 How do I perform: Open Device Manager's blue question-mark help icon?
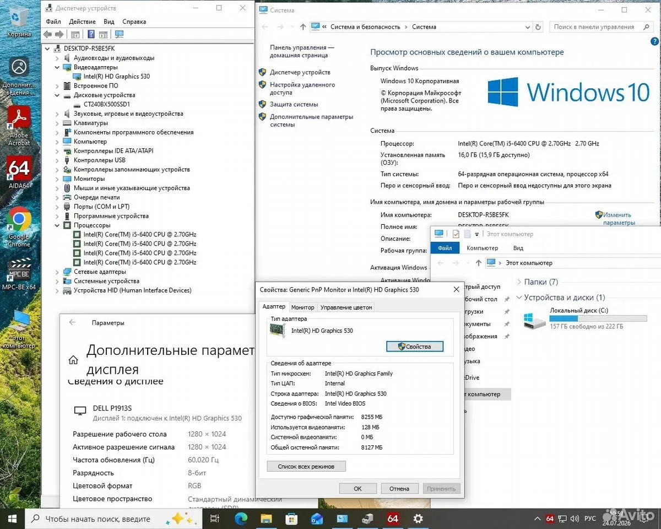[x=91, y=34]
